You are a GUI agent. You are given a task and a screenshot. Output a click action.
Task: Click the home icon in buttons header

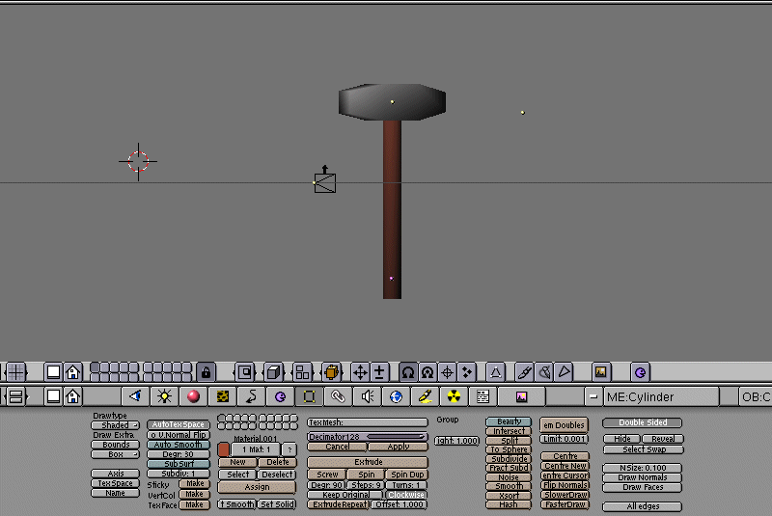72,396
